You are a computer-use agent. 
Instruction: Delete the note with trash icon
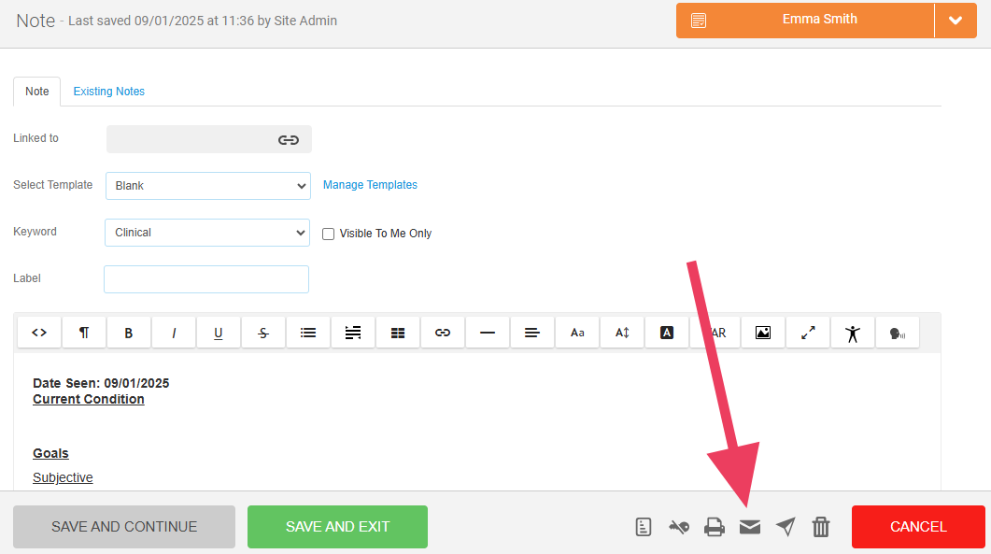820,527
